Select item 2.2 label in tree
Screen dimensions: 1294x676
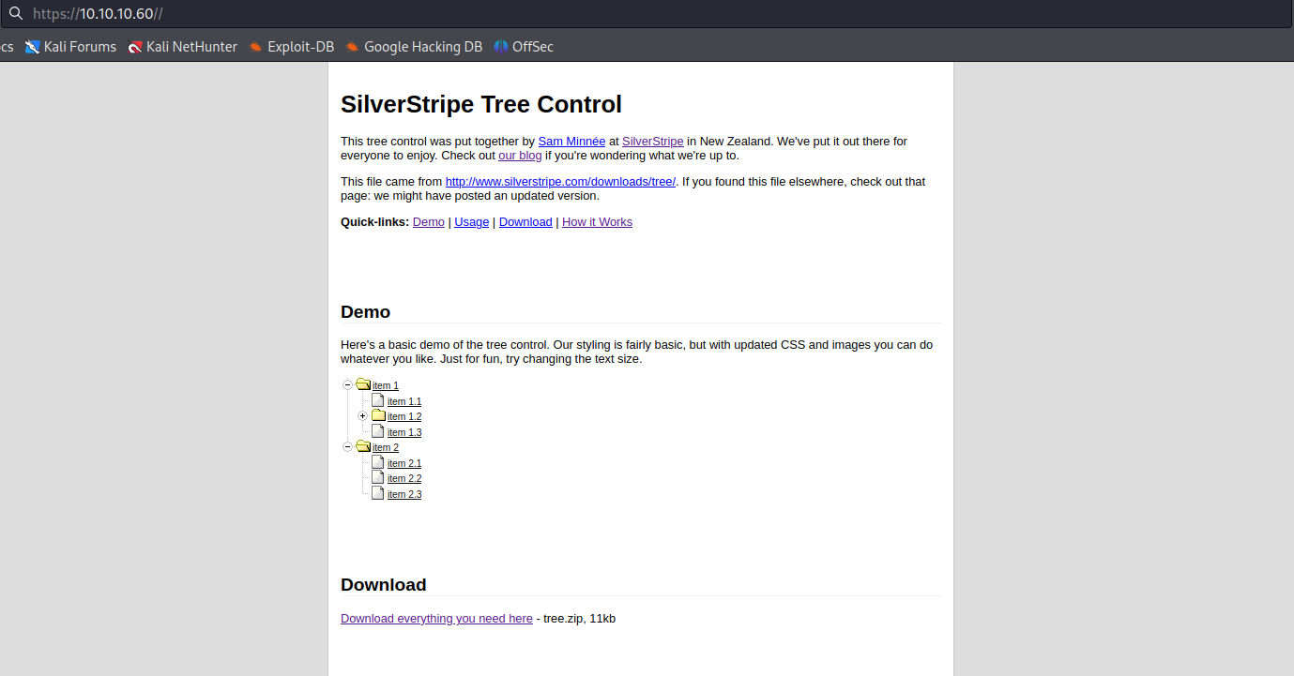point(404,478)
